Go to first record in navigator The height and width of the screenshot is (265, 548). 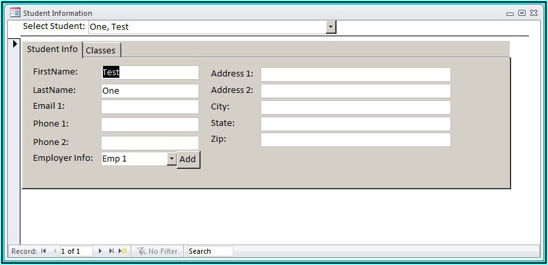[44, 250]
